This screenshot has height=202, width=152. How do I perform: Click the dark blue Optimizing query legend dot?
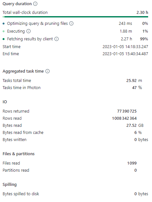coord(4,24)
